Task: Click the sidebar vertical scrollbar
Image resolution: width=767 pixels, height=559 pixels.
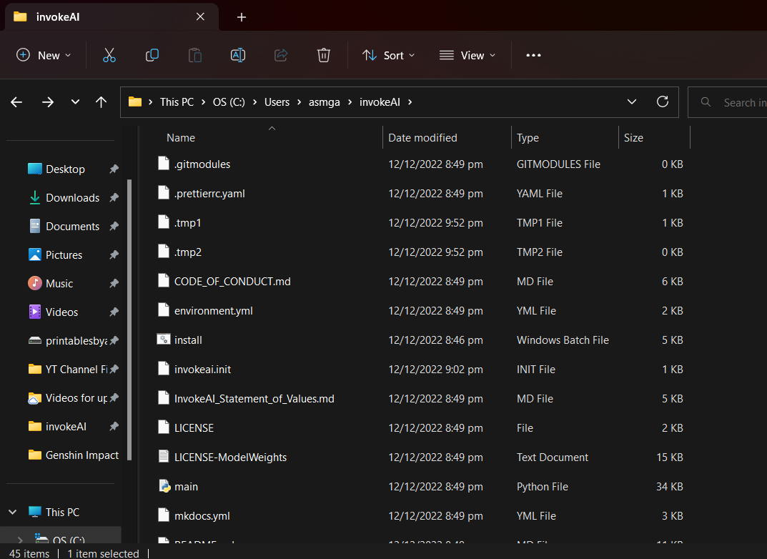Action: [x=129, y=320]
